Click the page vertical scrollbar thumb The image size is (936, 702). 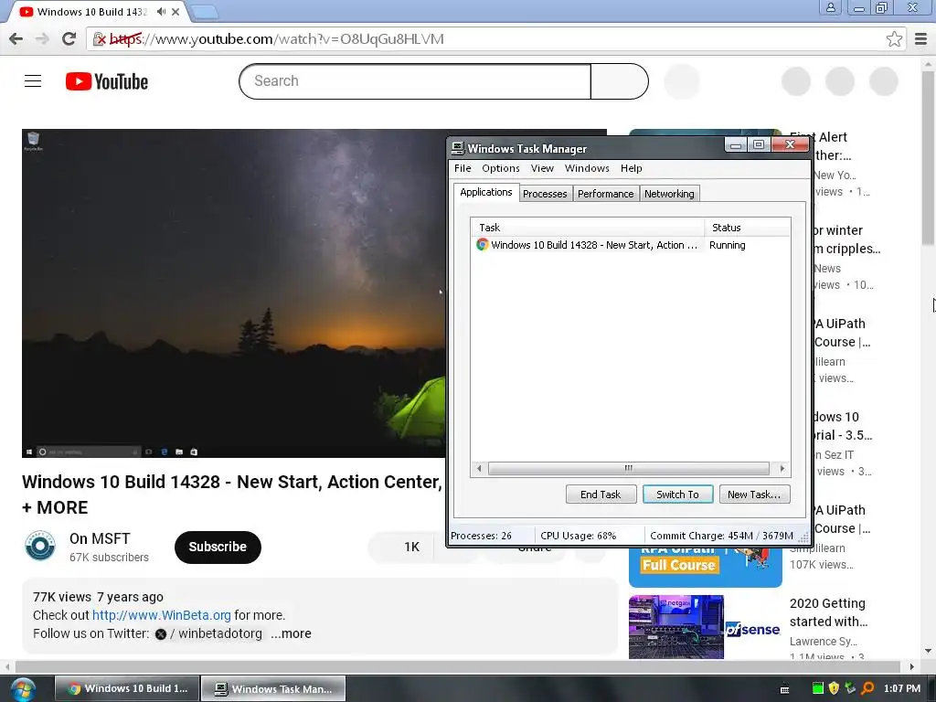click(x=928, y=157)
